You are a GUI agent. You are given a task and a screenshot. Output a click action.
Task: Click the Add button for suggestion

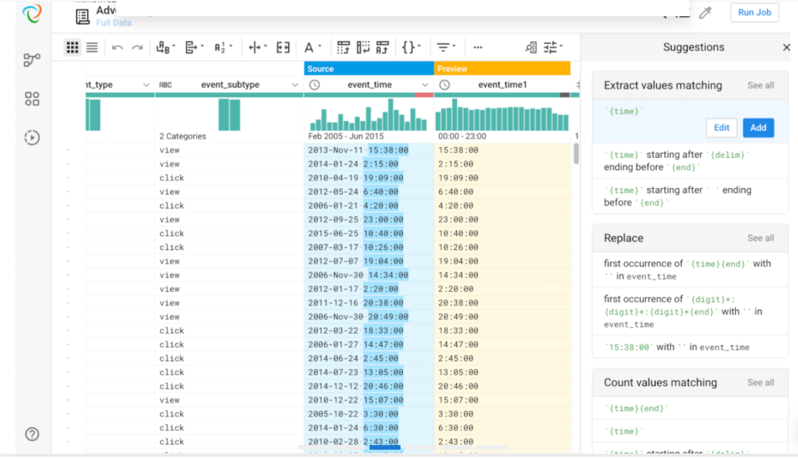[x=758, y=128]
